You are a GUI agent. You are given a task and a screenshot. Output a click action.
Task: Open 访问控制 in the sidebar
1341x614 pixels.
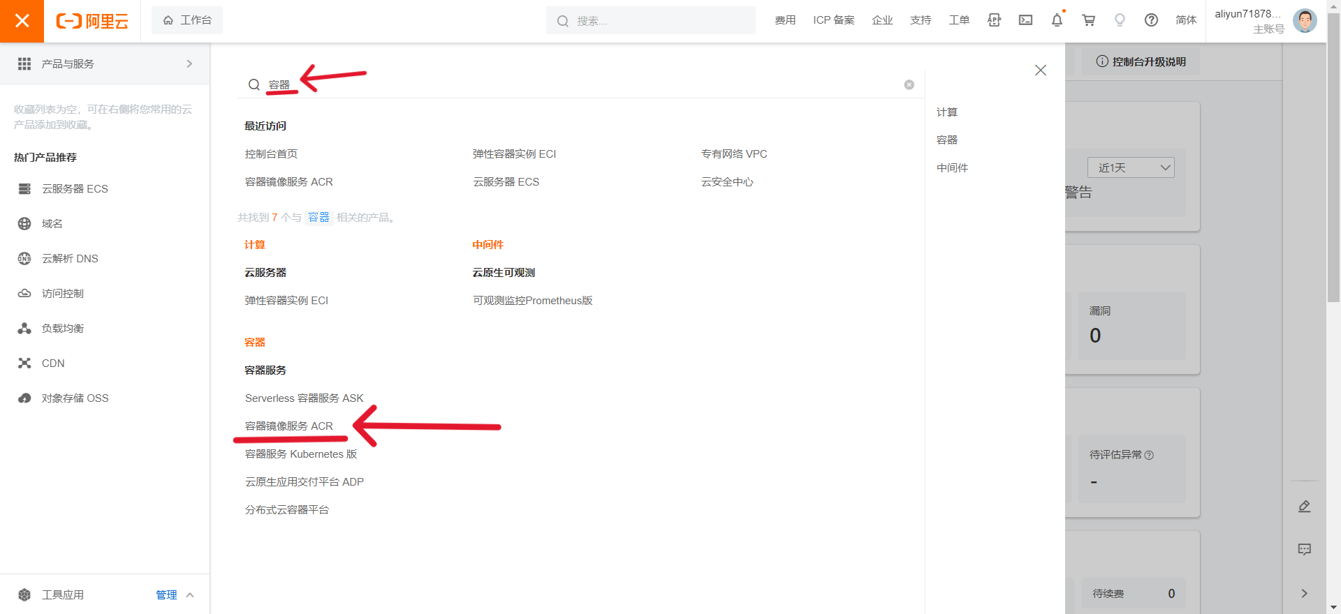63,294
